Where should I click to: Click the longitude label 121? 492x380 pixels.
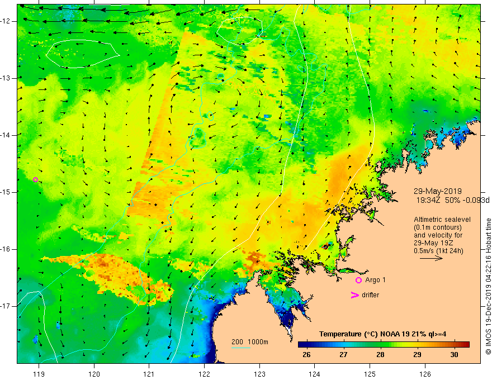click(x=149, y=374)
